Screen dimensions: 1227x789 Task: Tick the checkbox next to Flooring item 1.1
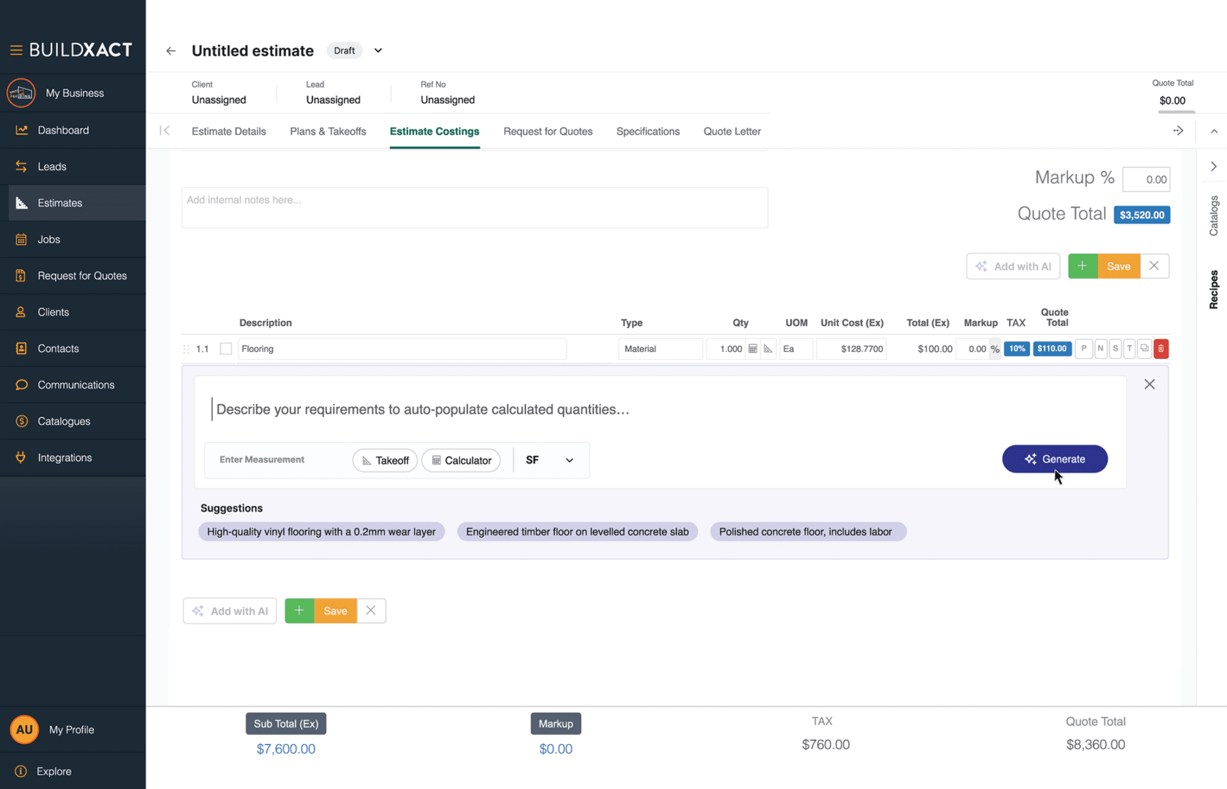point(226,349)
